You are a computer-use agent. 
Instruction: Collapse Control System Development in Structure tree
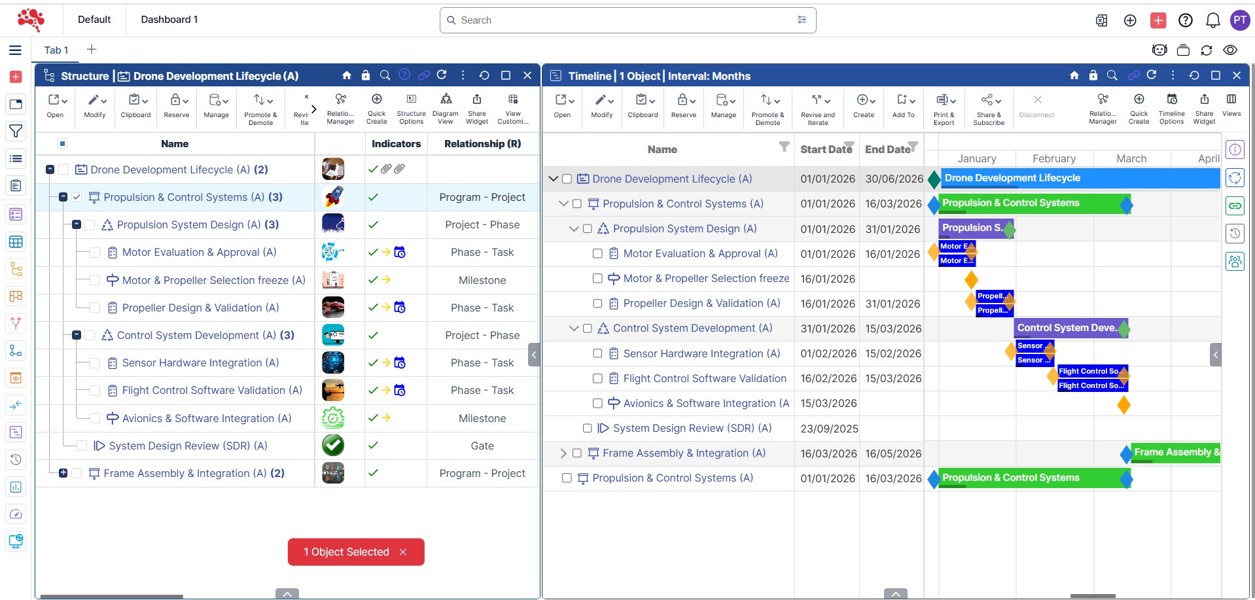[77, 335]
